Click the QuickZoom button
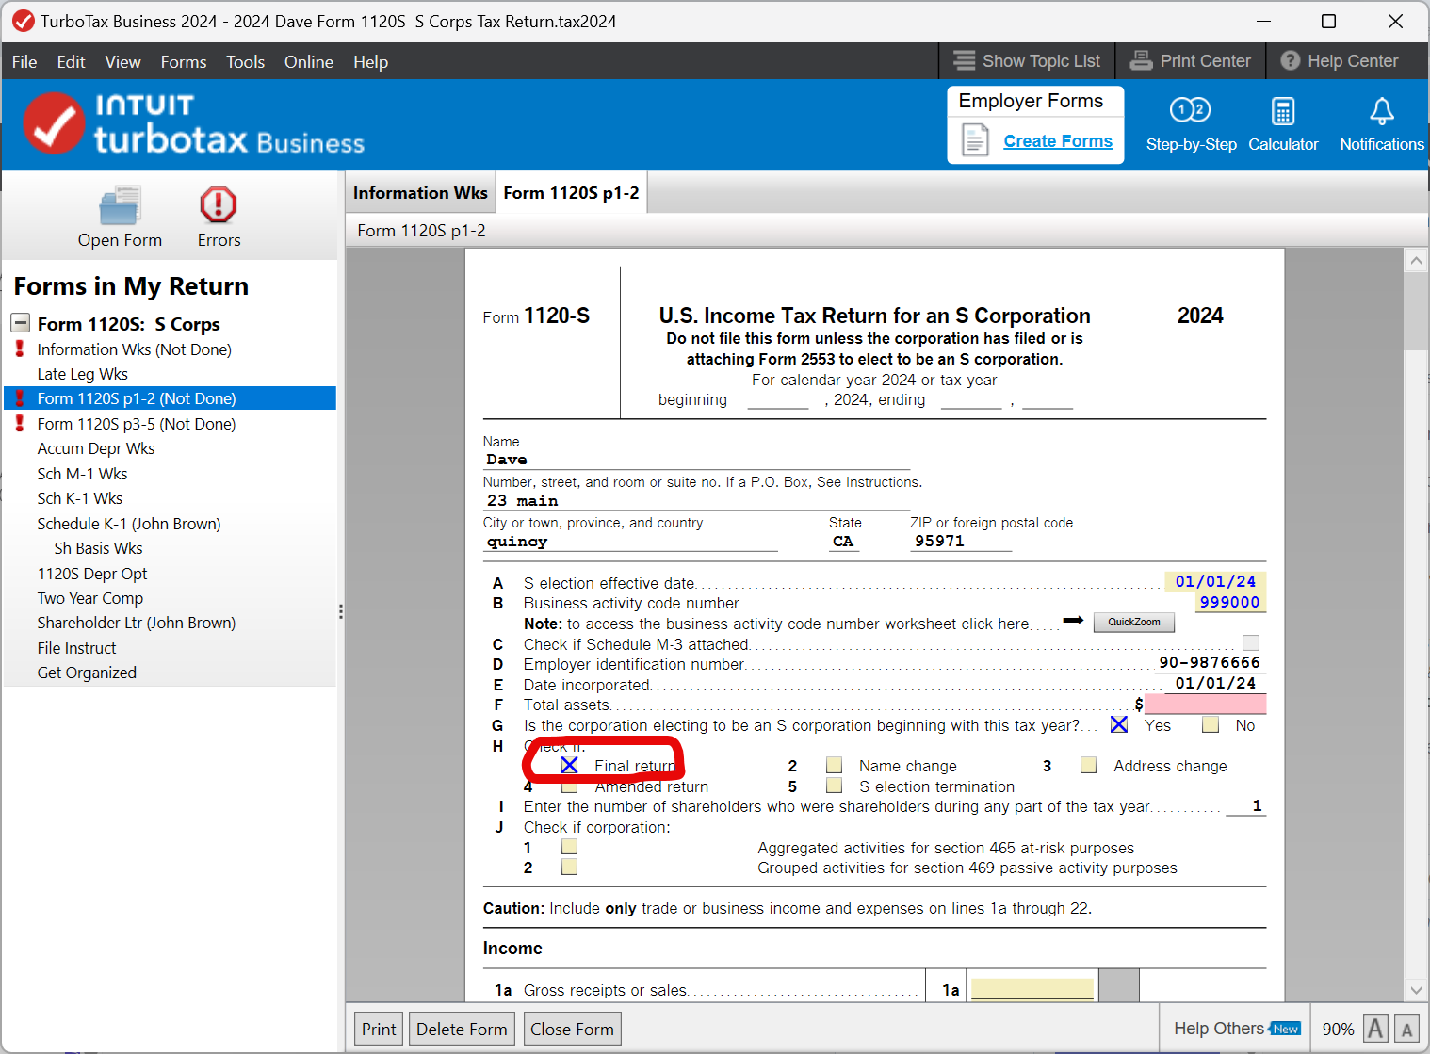 click(1134, 622)
